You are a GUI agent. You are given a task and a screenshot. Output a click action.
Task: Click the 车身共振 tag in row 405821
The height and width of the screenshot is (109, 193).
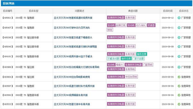click(x=130, y=18)
